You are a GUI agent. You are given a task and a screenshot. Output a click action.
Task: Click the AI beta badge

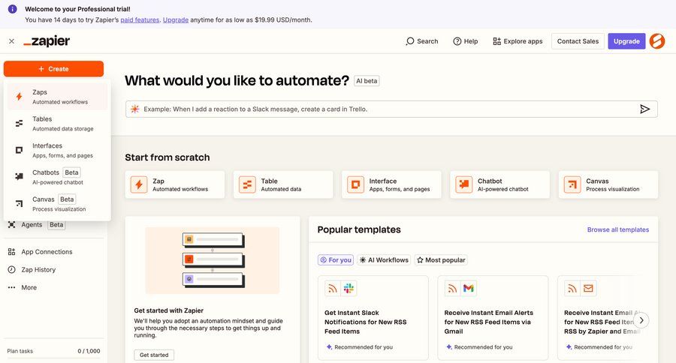pos(367,81)
